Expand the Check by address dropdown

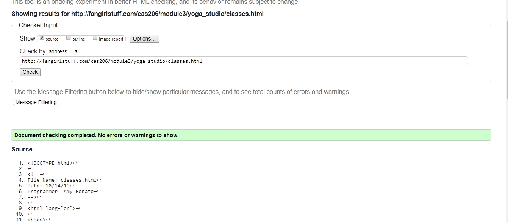64,51
